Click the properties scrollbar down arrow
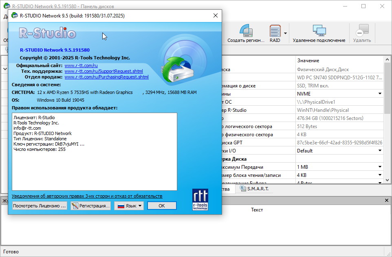 pyautogui.click(x=387, y=180)
